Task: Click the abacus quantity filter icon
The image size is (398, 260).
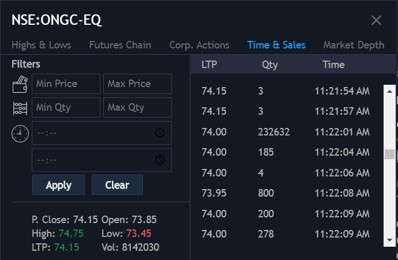Action: (20, 108)
